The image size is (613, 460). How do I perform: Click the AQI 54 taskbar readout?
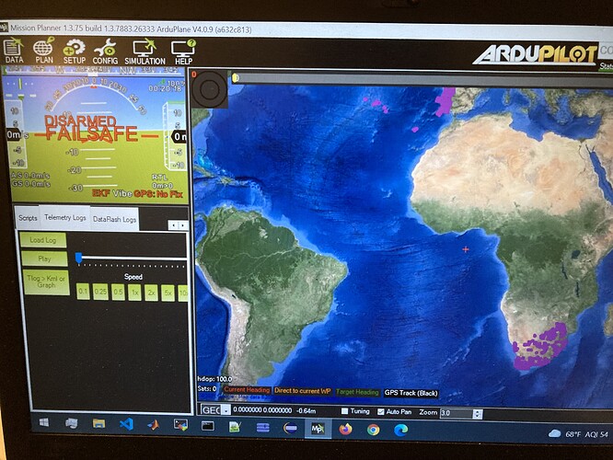596,434
